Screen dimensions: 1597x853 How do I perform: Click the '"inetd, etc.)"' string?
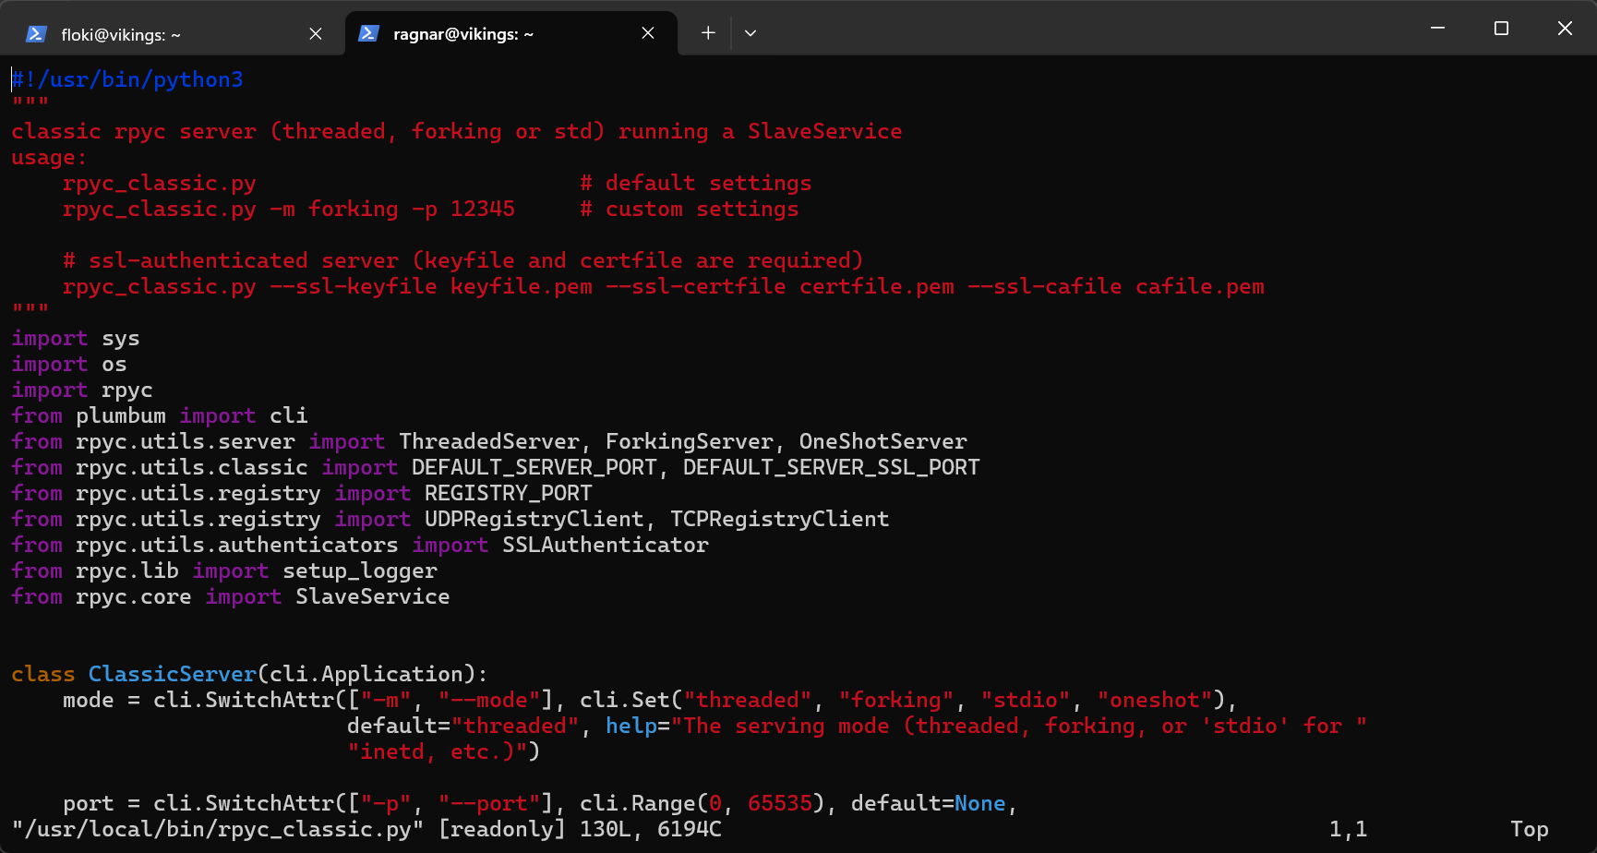438,751
